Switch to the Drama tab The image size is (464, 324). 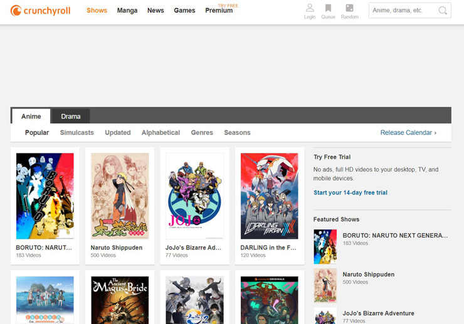pos(71,117)
